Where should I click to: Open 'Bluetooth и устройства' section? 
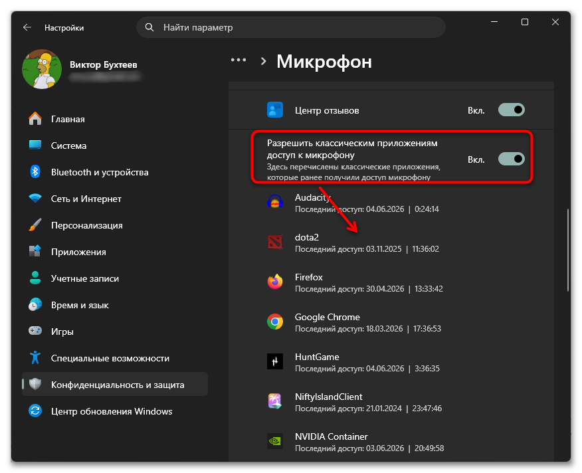click(115, 172)
